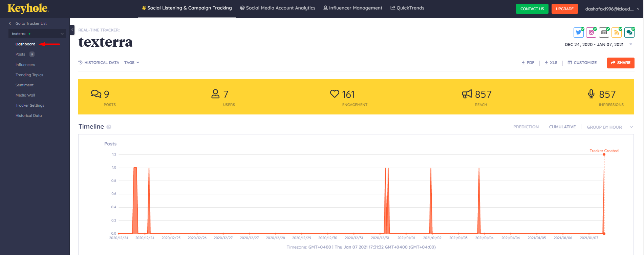This screenshot has height=255, width=644.
Task: Expand the Group By Hour dropdown
Action: (x=610, y=127)
